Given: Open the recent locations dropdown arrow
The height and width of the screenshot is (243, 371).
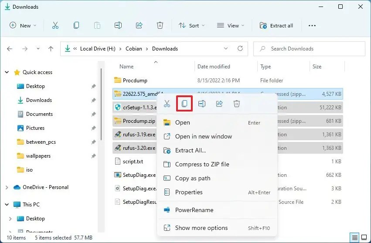Looking at the screenshot, I should [x=38, y=49].
